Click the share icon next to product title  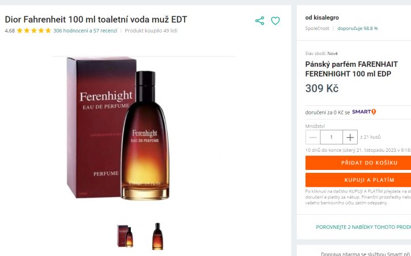point(260,21)
